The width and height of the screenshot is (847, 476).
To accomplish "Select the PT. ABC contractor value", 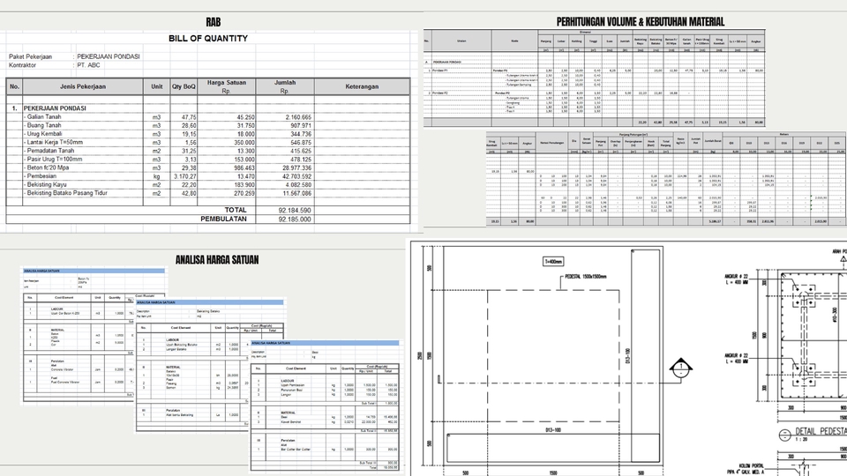I will point(88,65).
